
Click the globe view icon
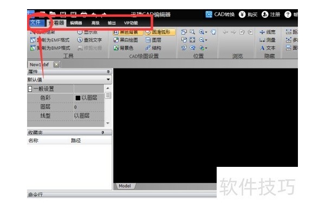pos(201,48)
